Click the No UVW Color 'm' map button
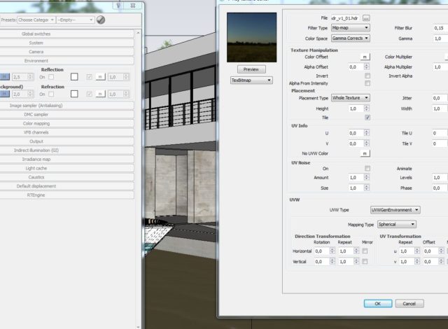Screen dimensions: 448x329 click(x=365, y=153)
